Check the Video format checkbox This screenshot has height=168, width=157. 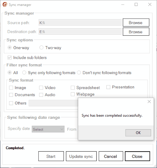tap(41, 88)
